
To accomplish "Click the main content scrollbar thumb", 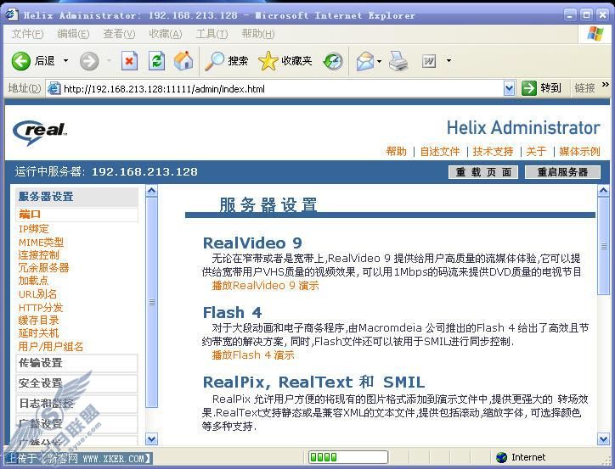I will pyautogui.click(x=604, y=246).
